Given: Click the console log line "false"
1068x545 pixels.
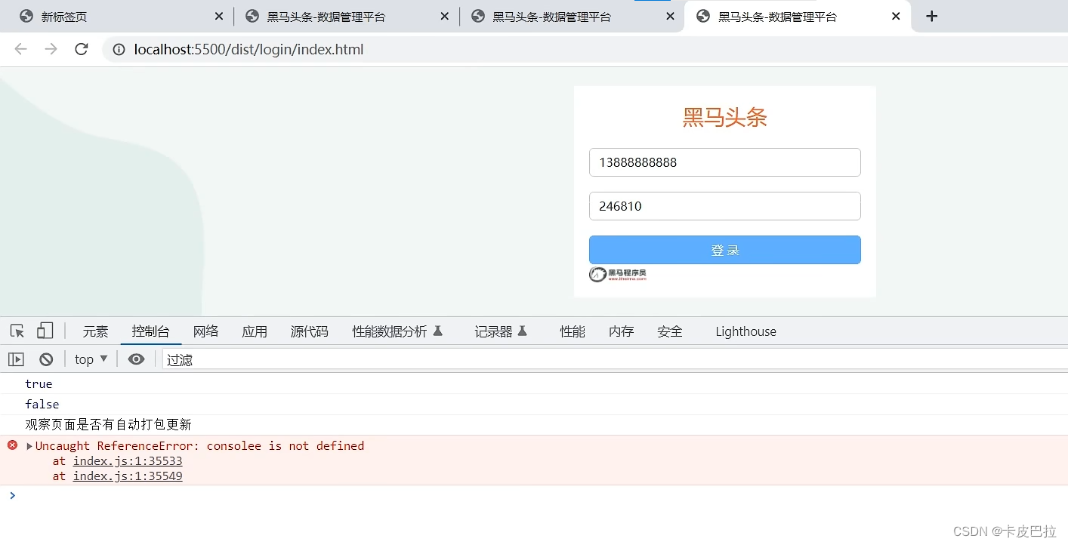Looking at the screenshot, I should point(42,404).
